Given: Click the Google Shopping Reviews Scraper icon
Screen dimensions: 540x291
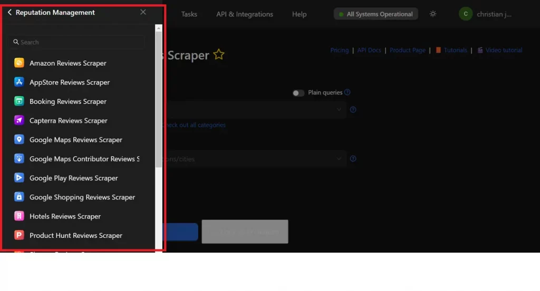Looking at the screenshot, I should pos(20,197).
